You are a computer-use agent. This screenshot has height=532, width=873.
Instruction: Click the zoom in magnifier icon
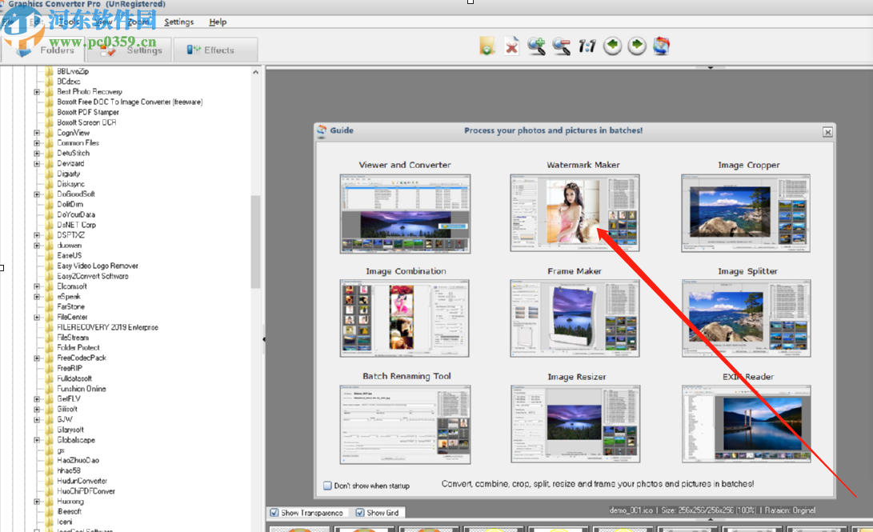(536, 46)
